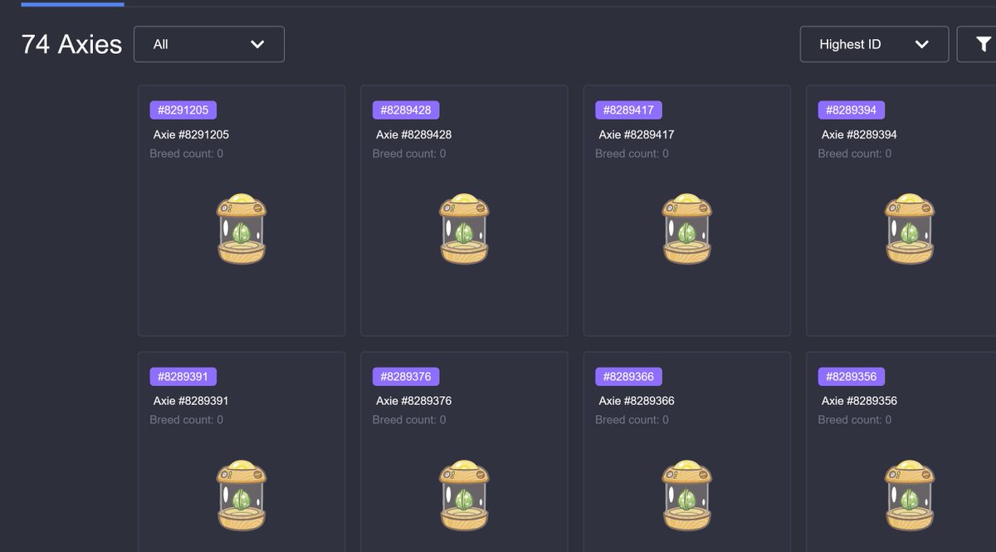The image size is (996, 552).
Task: Click the purple #8289376 ID badge
Action: 406,377
